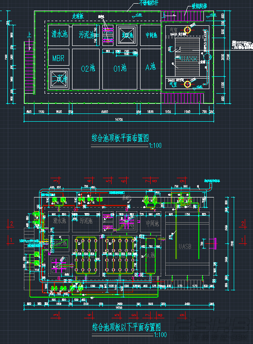Select the 2100 dimension text
This screenshot has width=253, height=344.
[86, 304]
